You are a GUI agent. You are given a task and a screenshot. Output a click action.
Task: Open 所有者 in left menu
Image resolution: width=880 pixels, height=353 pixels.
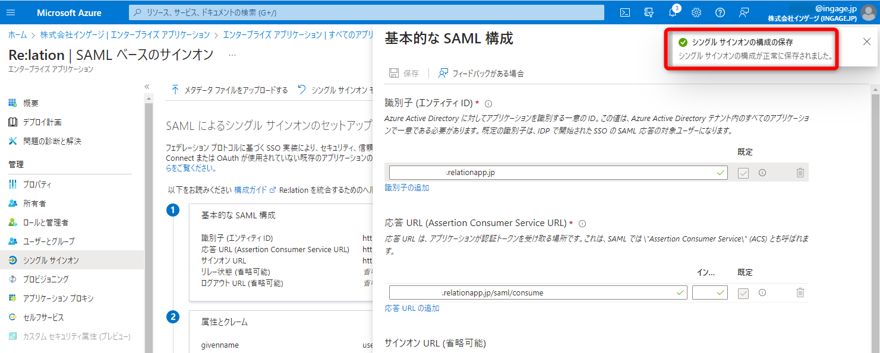[72, 203]
